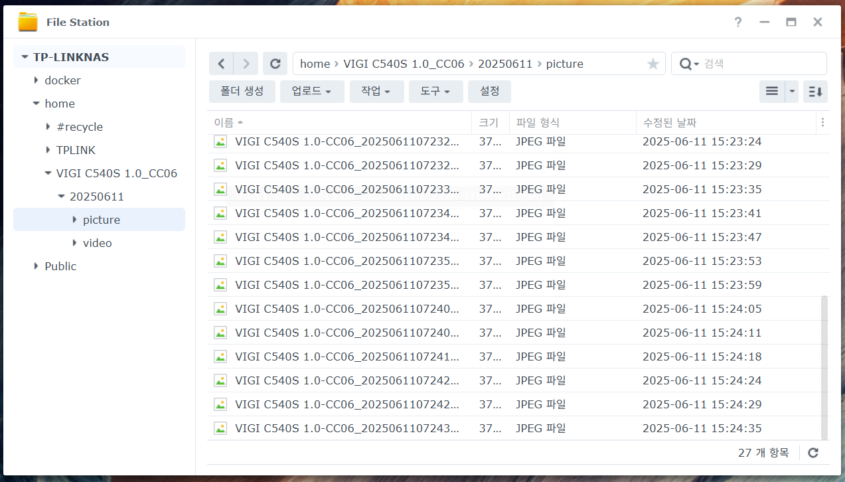Click date 2025-06-11 15:23:24 cell
Viewport: 845px width, 482px height.
point(702,141)
